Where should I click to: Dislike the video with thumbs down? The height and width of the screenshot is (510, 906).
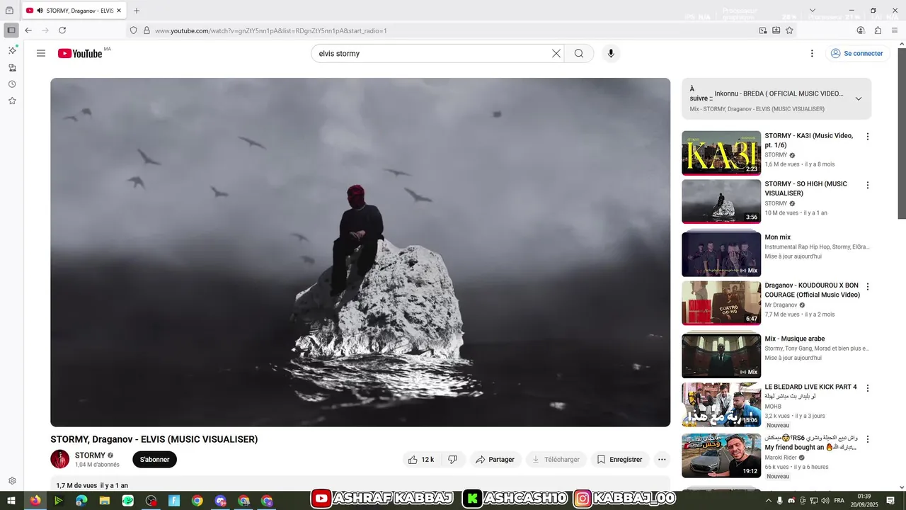(453, 460)
